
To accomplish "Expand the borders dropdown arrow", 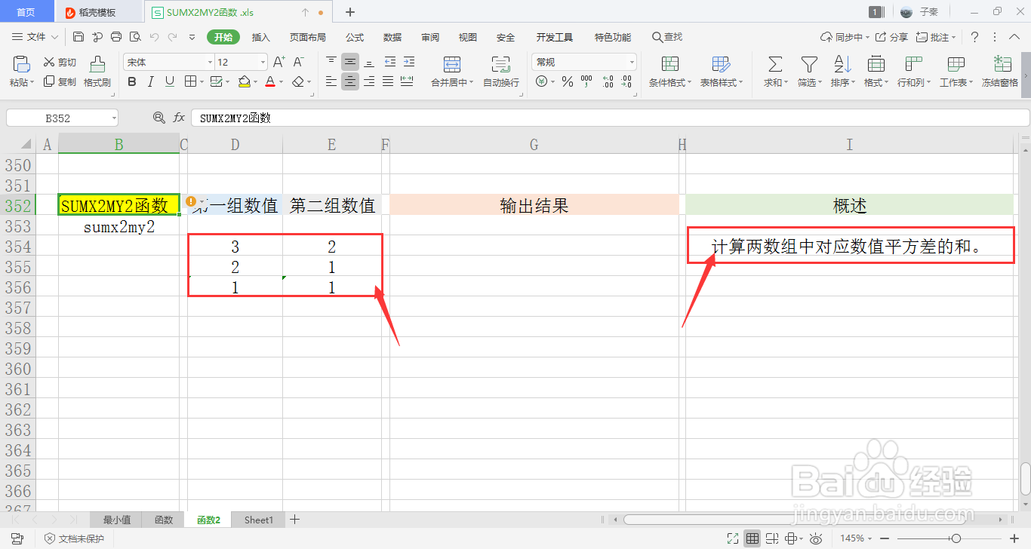I will pos(203,81).
